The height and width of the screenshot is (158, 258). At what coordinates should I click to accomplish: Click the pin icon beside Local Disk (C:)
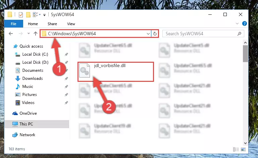tap(66, 54)
